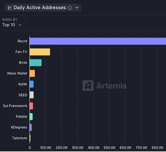166x152 pixels.
Task: Select the purple Recrd bar
Action: [x=98, y=41]
